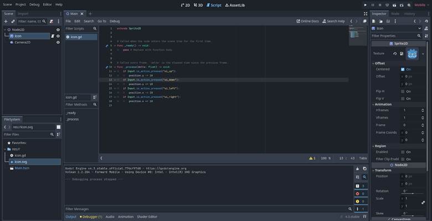Toggle the Centered checkbox
Viewport: 432px width, 221px height.
403,69
